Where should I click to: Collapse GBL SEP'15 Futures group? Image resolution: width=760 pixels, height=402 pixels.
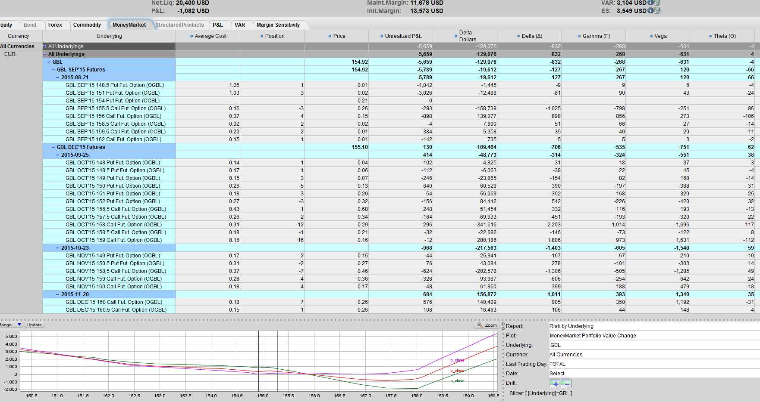click(x=53, y=70)
